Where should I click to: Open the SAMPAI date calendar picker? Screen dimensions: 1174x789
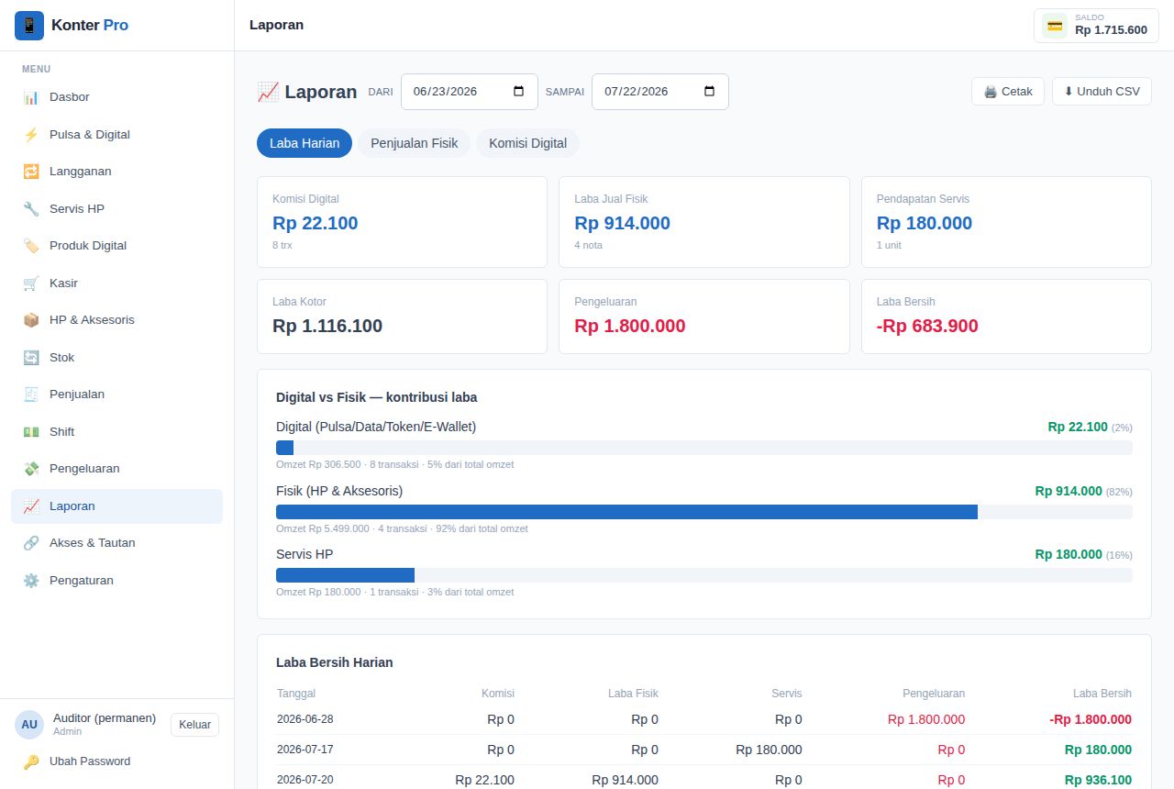point(709,92)
